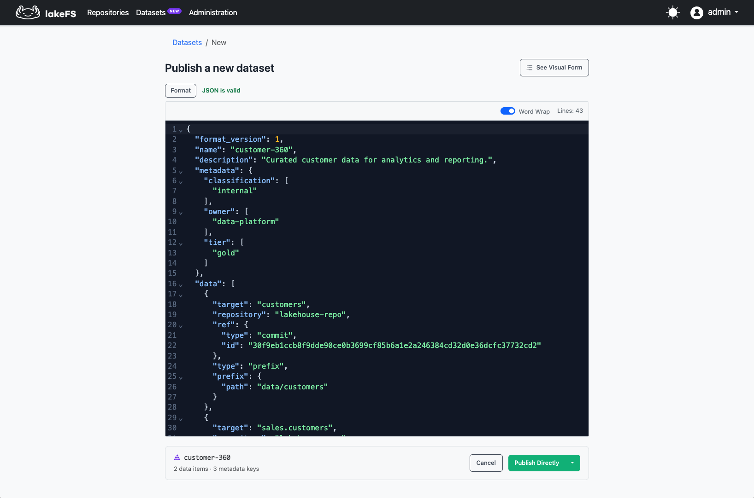
Task: Click the Word Wrap label
Action: pos(534,111)
